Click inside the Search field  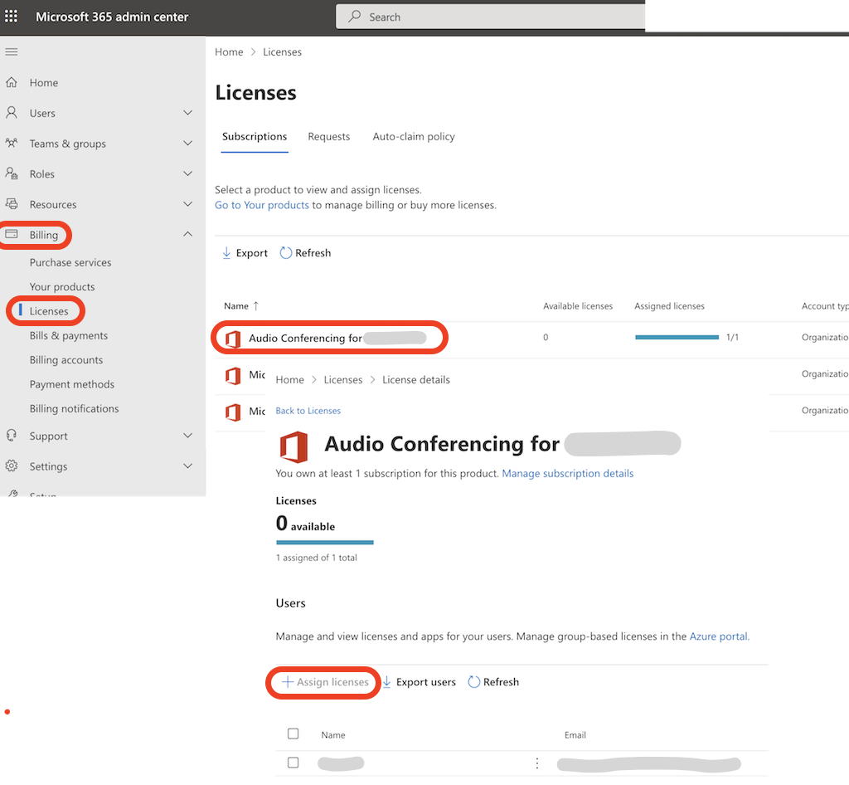click(489, 17)
